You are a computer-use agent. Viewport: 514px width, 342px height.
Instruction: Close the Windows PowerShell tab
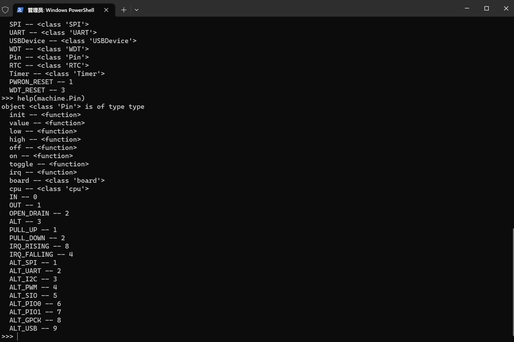[106, 10]
